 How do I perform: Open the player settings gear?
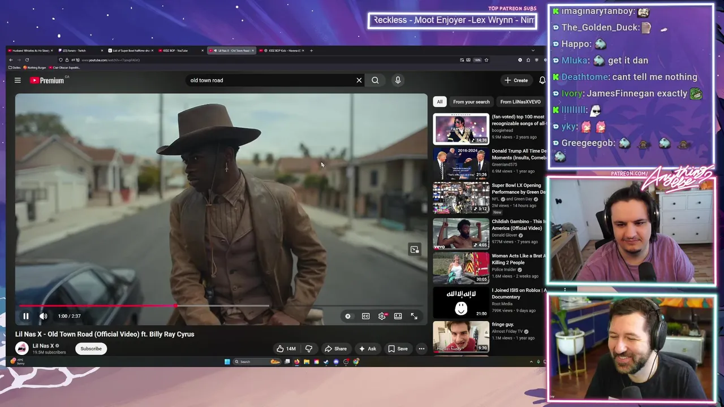(x=382, y=316)
